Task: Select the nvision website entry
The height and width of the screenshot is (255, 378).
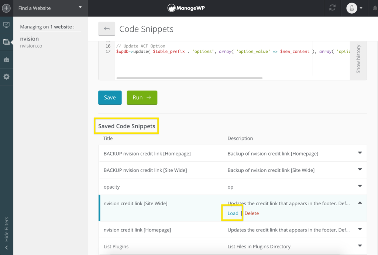Action: click(30, 39)
